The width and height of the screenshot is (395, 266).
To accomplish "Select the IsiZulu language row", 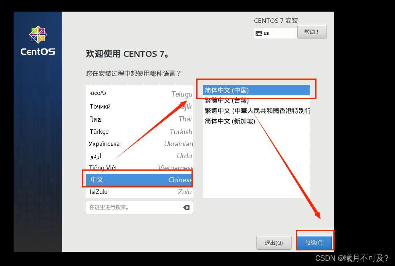I will 139,192.
